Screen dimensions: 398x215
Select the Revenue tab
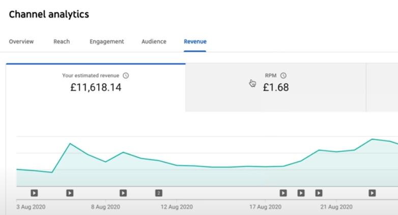tap(195, 42)
